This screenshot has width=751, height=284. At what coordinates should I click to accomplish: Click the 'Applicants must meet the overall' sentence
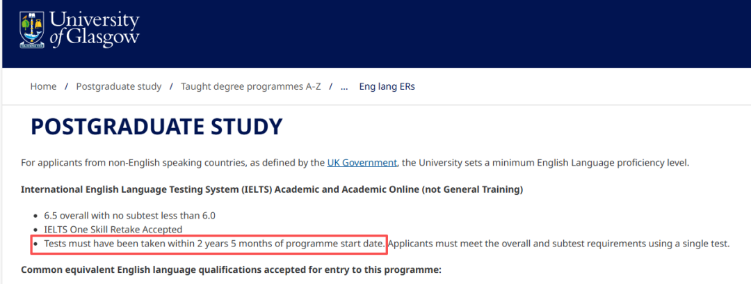coord(558,244)
